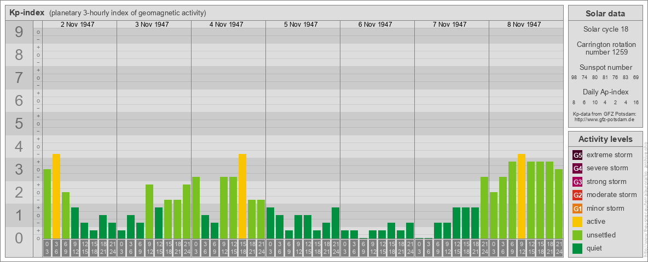Click the 'unsettled' legend label

[x=601, y=235]
